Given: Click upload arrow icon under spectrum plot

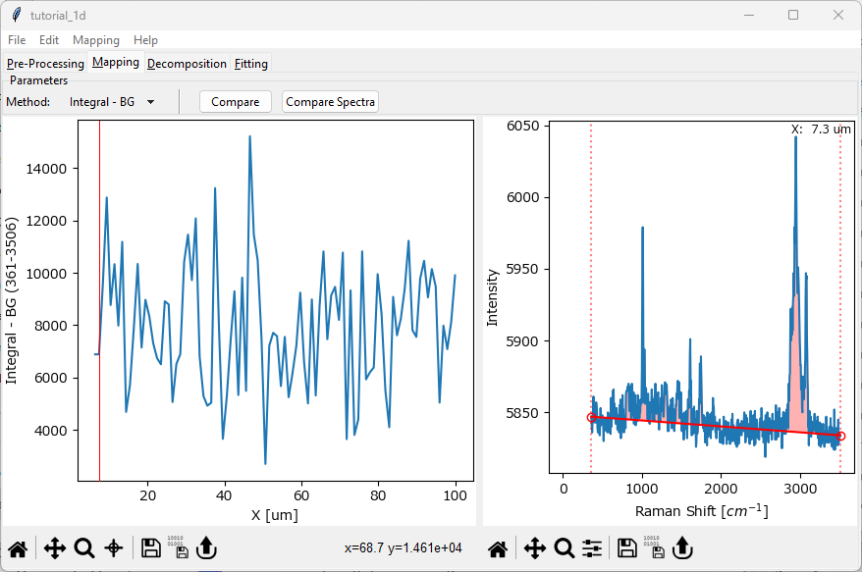Looking at the screenshot, I should (x=684, y=548).
